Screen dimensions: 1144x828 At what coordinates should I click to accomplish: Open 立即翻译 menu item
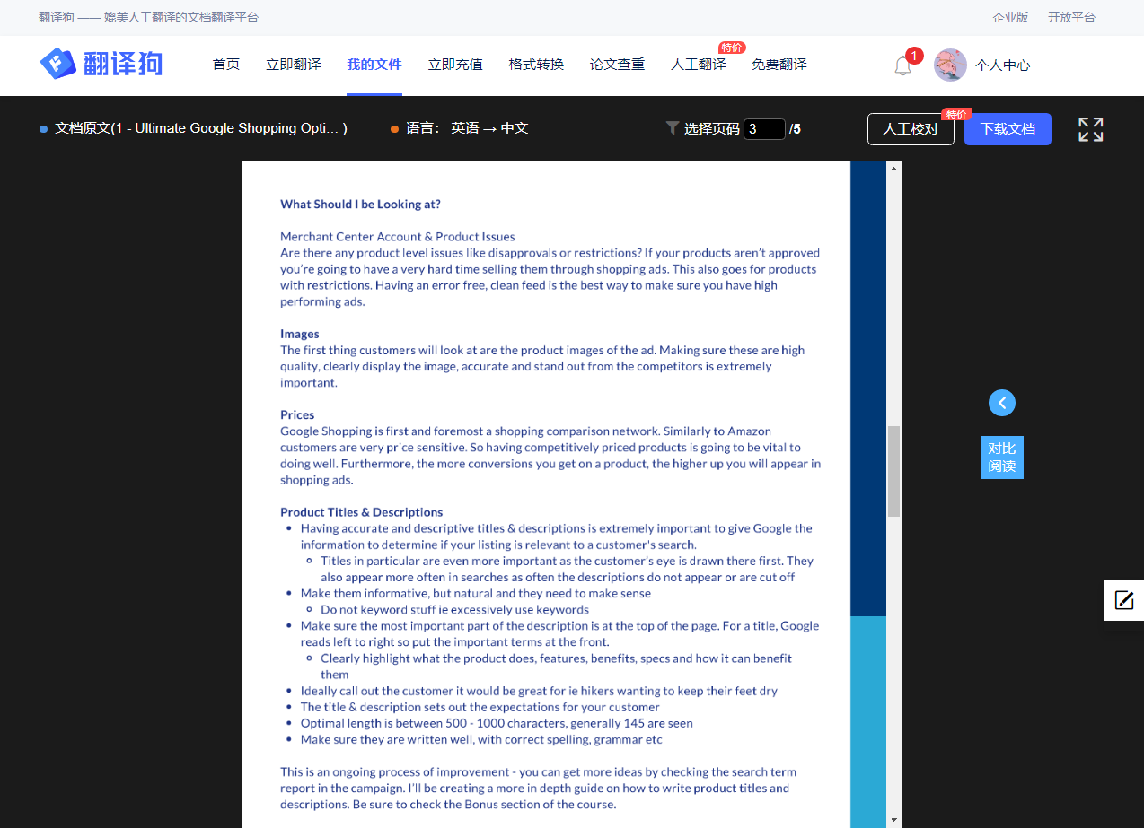[x=294, y=65]
